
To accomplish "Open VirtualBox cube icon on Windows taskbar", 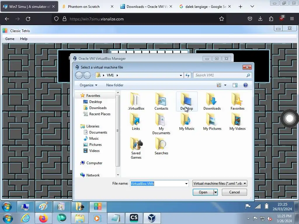I will [152, 218].
